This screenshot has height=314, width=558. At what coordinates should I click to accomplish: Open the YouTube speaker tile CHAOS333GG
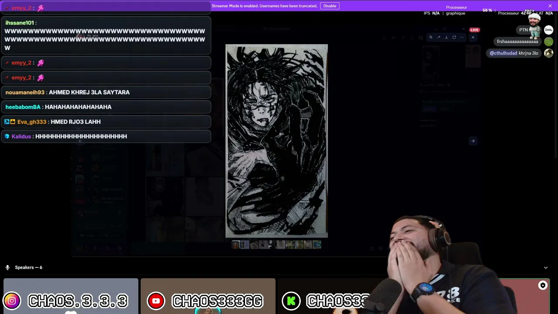pyautogui.click(x=208, y=296)
